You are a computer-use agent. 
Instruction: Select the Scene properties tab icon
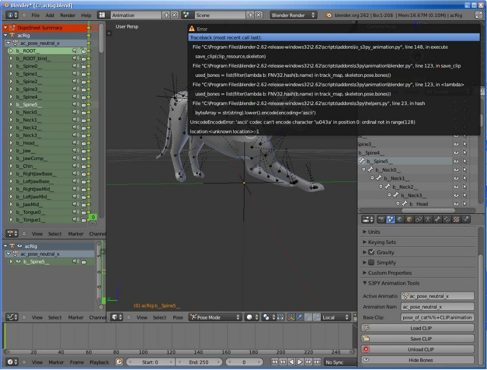point(391,220)
